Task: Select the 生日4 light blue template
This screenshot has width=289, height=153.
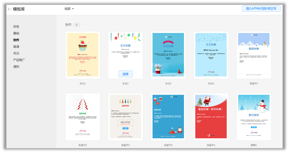Action: [x=211, y=55]
